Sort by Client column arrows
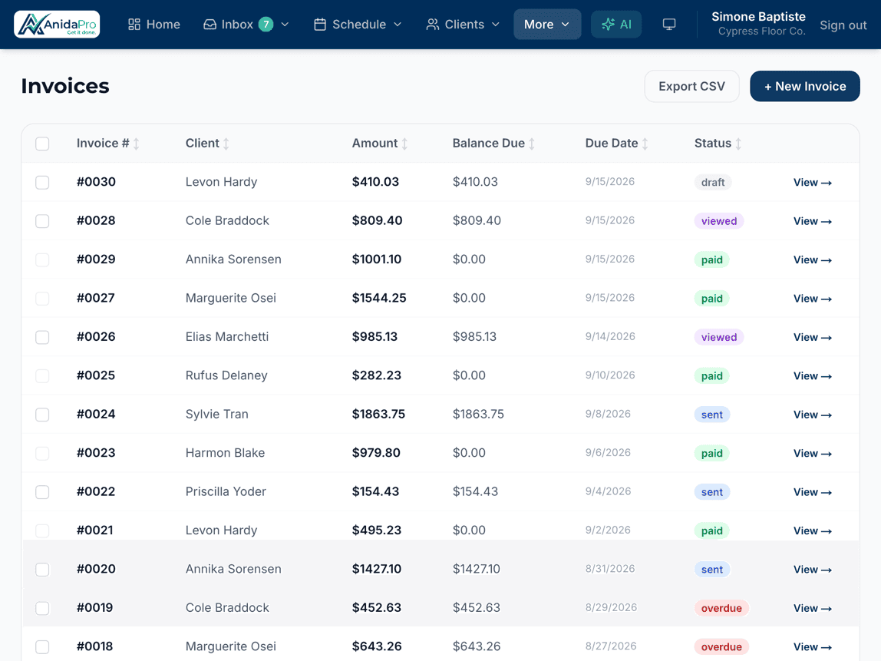Image resolution: width=881 pixels, height=661 pixels. click(x=226, y=144)
